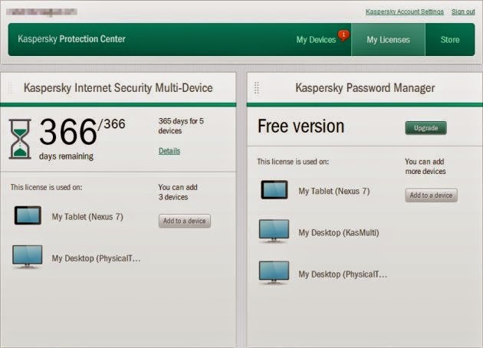Click the hourglass days-remaining icon
Viewport: 483px width, 348px height.
[x=20, y=139]
